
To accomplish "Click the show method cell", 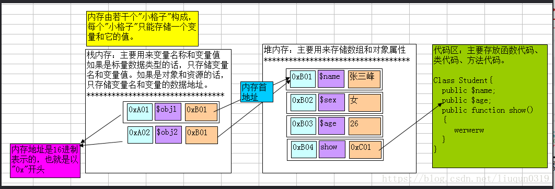I will tap(332, 149).
